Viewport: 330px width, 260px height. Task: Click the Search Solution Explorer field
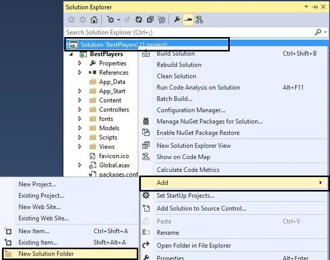pos(189,32)
